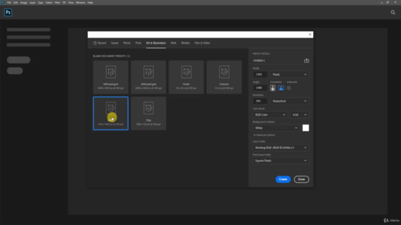This screenshot has width=401, height=225.
Task: Click the Resolution input field
Action: click(x=260, y=101)
